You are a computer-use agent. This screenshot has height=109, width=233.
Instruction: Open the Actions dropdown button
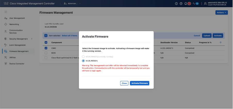221,12
